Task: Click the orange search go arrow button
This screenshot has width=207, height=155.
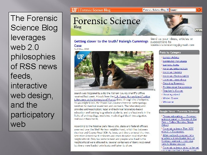Action: pos(199,10)
